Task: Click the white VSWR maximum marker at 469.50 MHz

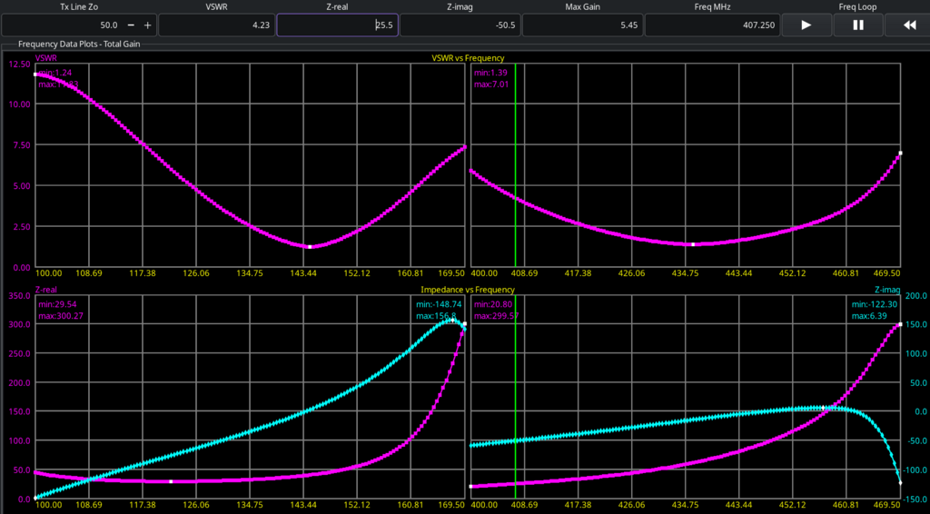Action: click(900, 153)
